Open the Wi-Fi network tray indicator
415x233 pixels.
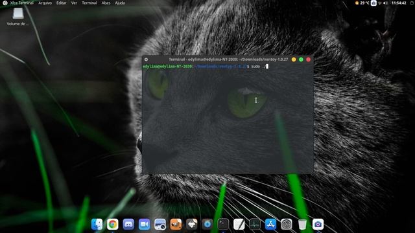pos(380,3)
